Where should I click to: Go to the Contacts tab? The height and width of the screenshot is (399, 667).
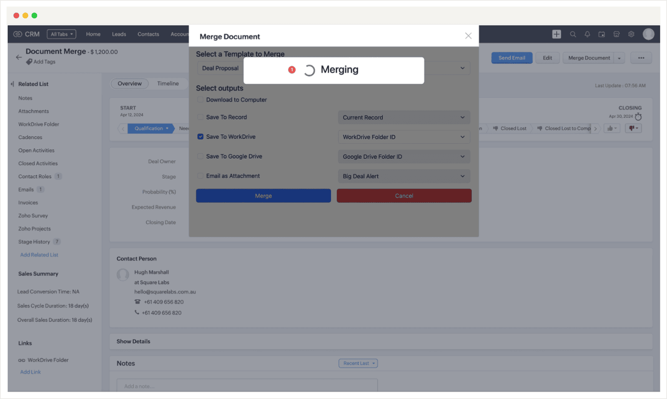(x=148, y=34)
